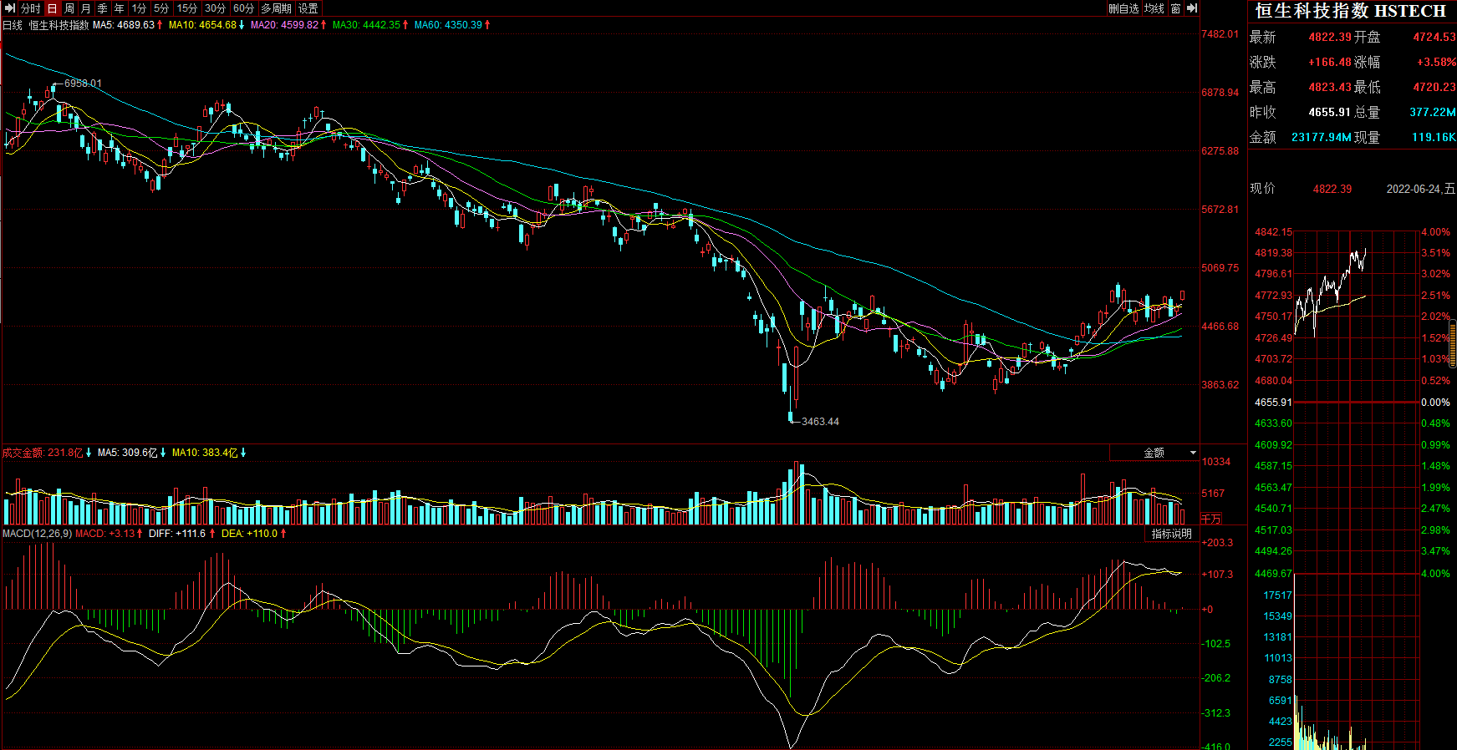The height and width of the screenshot is (750, 1457).
Task: Click the 涨跌 +166.48 change value
Action: (1329, 63)
